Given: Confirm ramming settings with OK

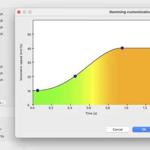Looking at the screenshot, I should pyautogui.click(x=141, y=129).
